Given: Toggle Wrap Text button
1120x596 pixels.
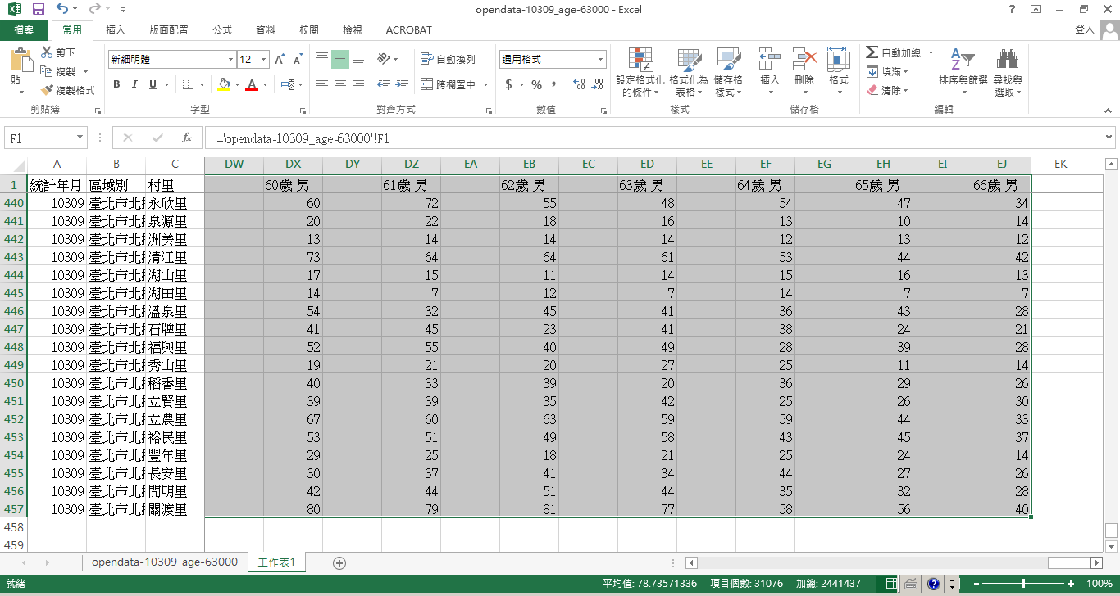Looking at the screenshot, I should (448, 60).
